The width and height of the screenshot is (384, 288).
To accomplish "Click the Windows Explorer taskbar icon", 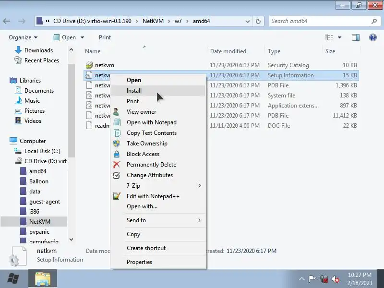I will click(x=43, y=279).
